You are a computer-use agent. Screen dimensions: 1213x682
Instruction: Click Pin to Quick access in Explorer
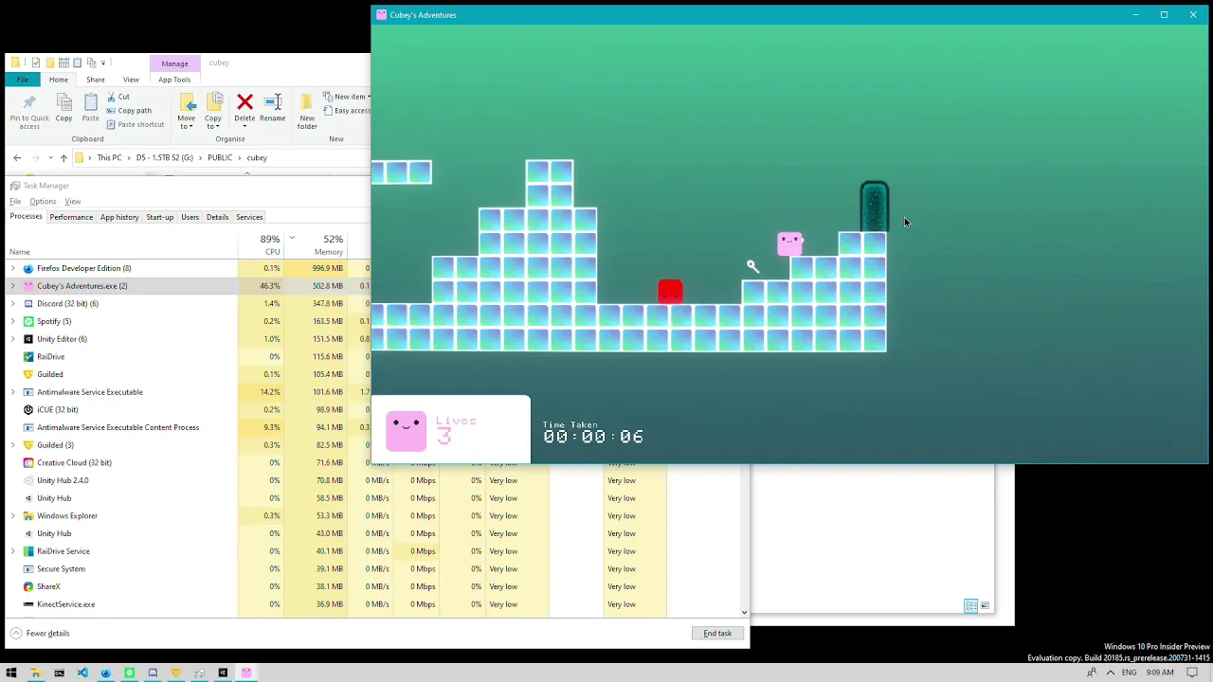coord(29,112)
